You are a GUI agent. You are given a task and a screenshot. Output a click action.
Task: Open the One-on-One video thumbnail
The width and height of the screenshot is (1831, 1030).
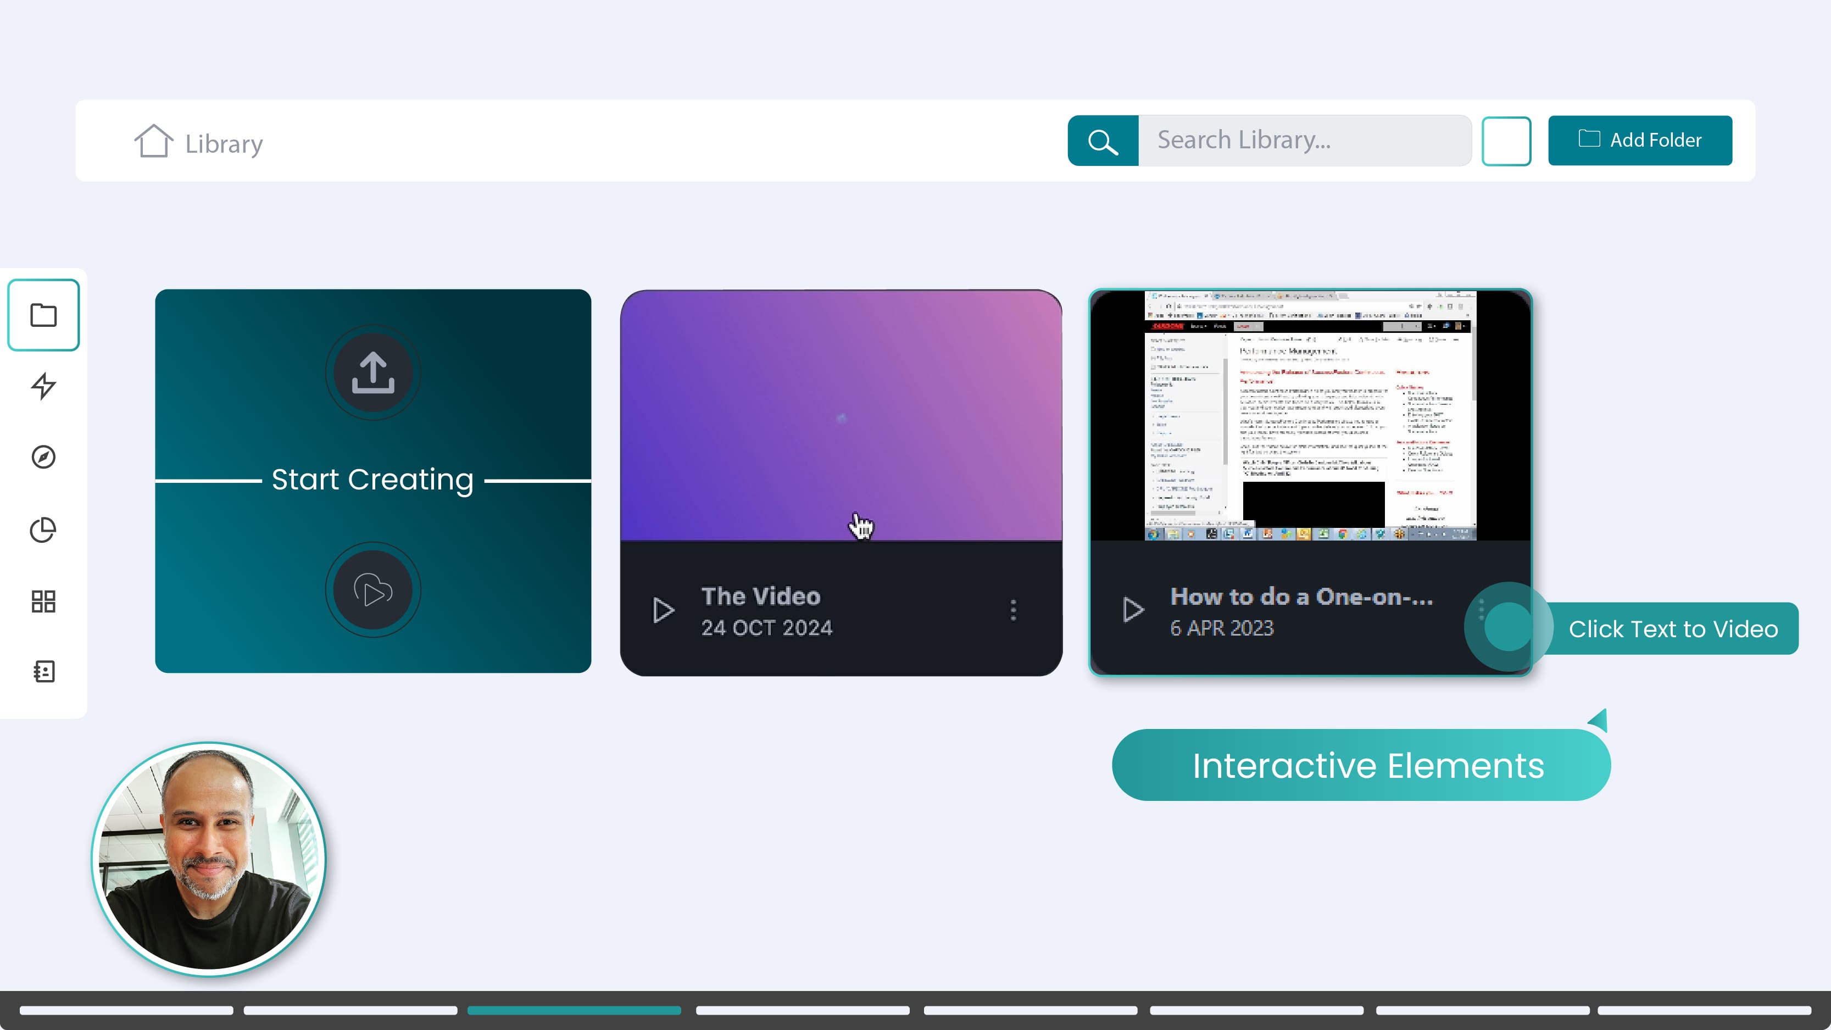1310,416
